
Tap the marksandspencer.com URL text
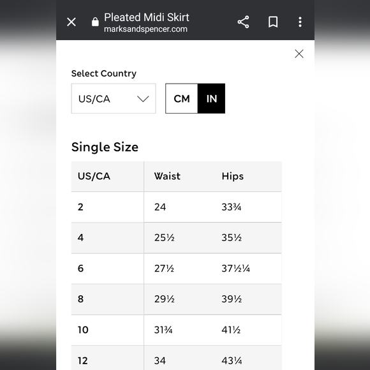pos(145,29)
